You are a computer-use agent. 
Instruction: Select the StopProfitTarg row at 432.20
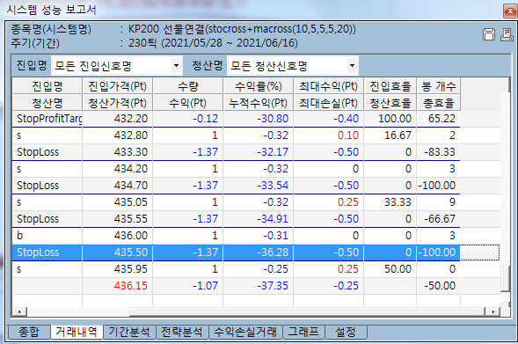point(237,119)
